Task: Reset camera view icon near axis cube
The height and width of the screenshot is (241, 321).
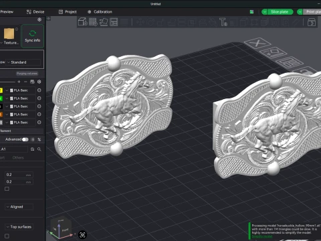Action: click(82, 234)
